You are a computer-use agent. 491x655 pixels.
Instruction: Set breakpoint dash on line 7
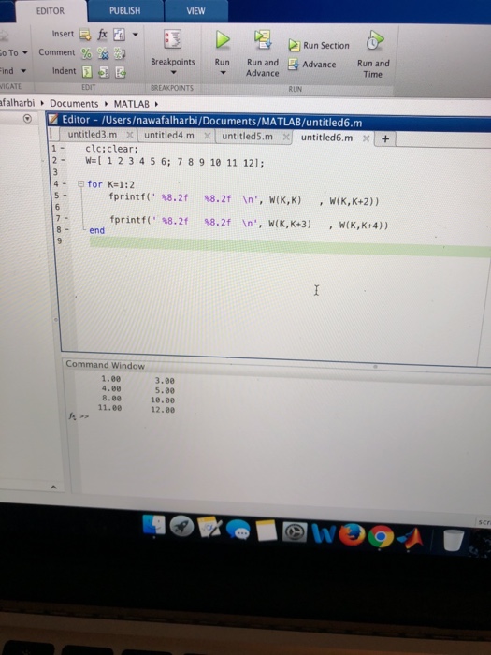(x=65, y=218)
